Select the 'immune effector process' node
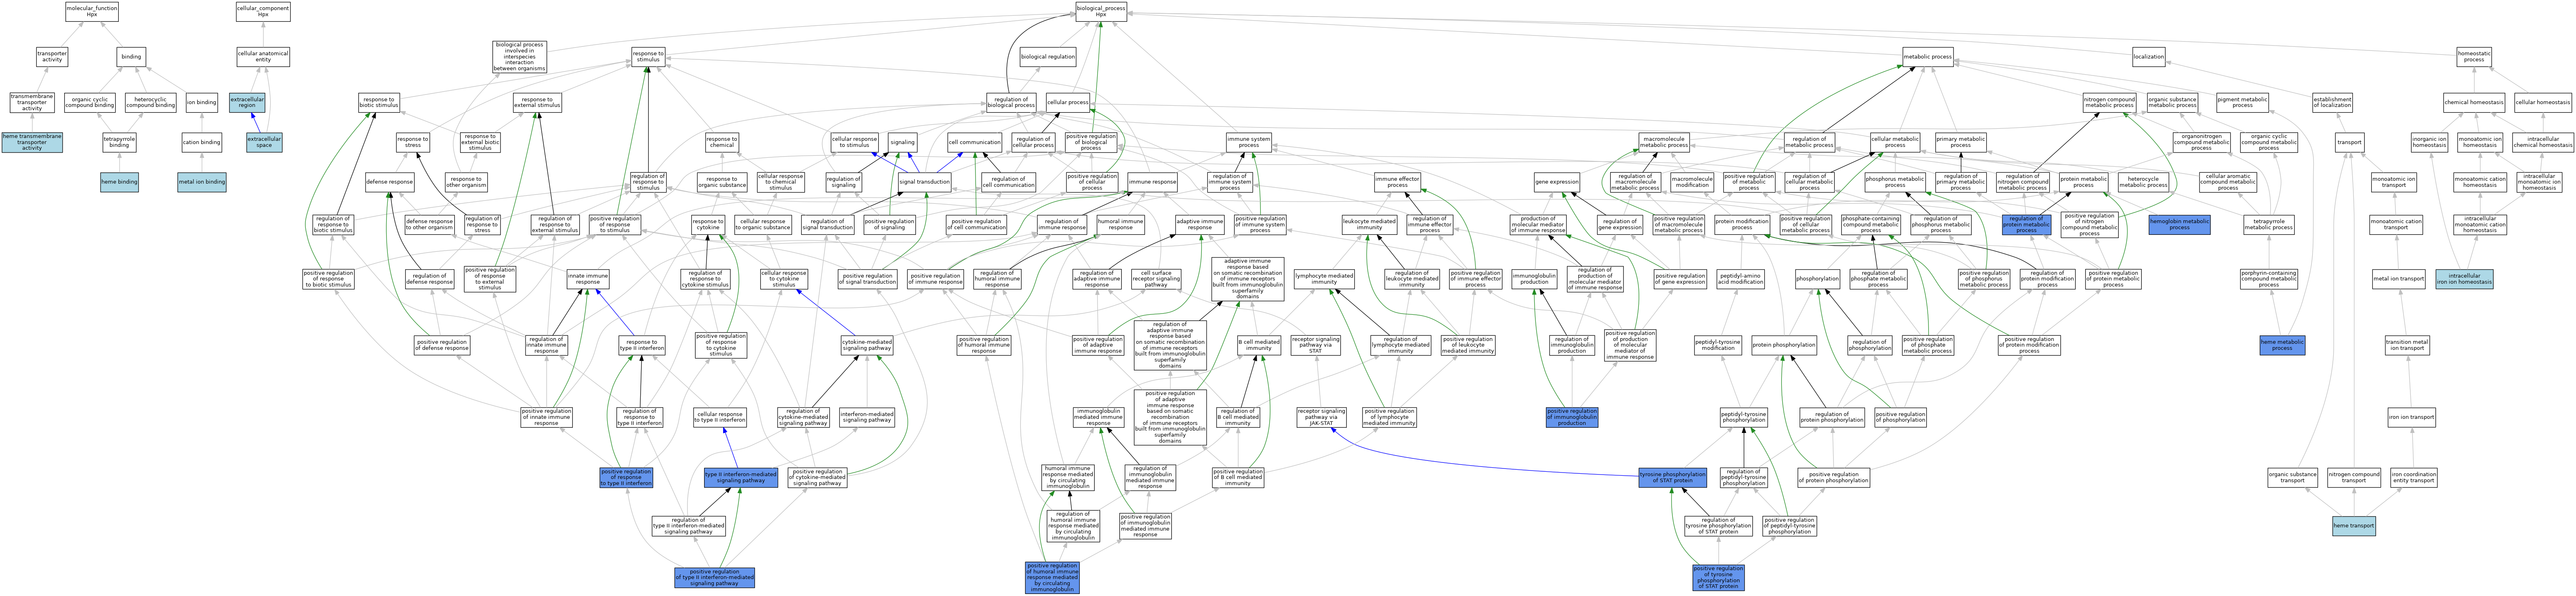2576x596 pixels. [x=1397, y=183]
